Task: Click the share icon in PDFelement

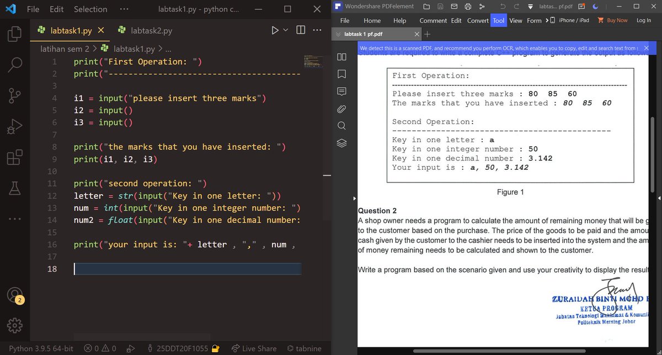Action: click(482, 6)
